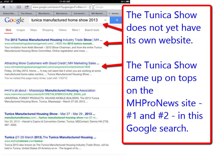Click the 'Your Invitation from Keith Bennett' snippet
The width and height of the screenshot is (216, 157).
point(53,49)
